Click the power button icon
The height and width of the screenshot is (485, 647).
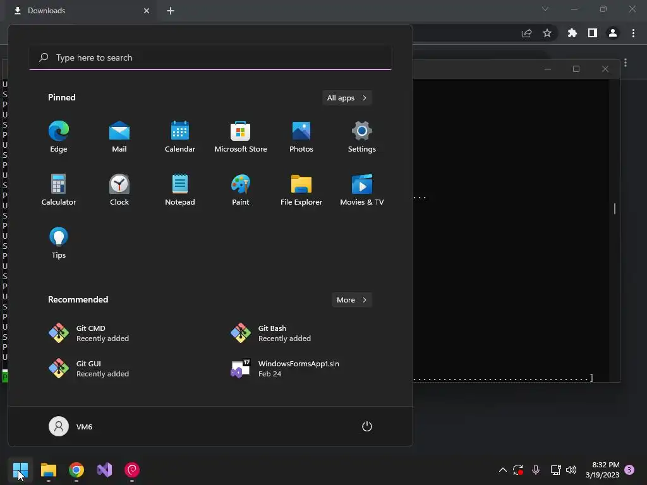(x=367, y=426)
